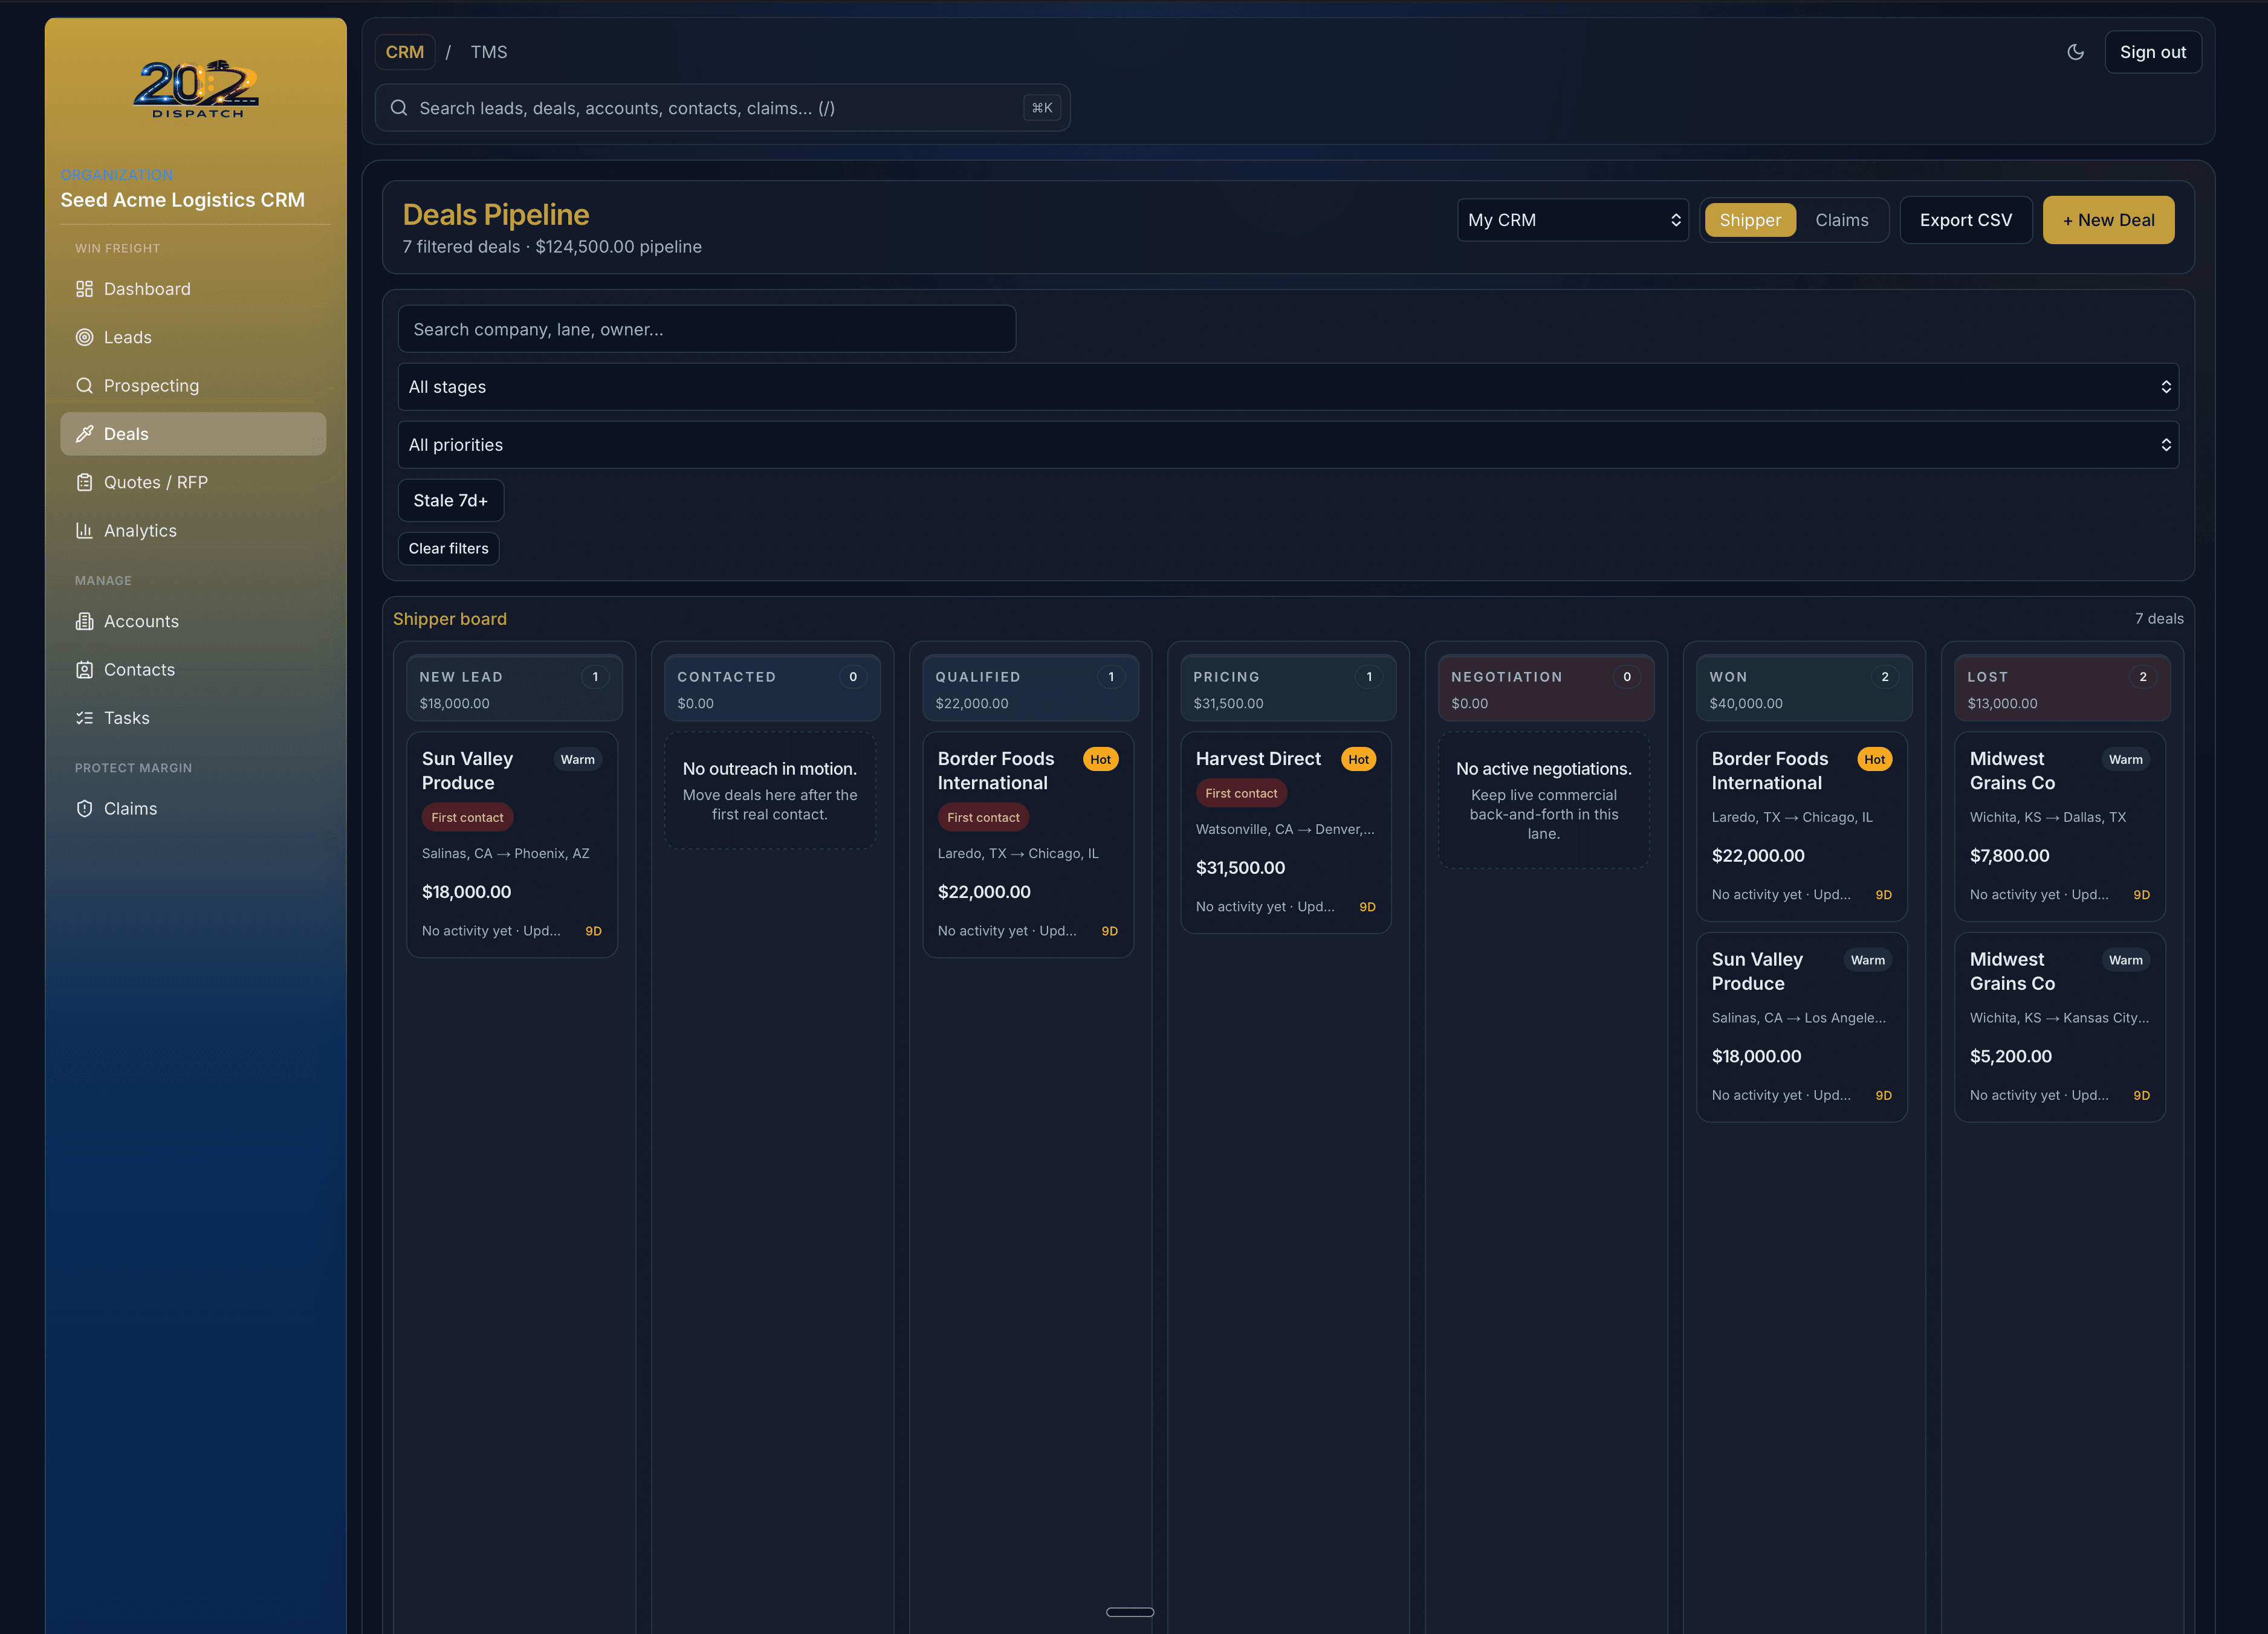Create a deal with + New Deal
The width and height of the screenshot is (2268, 1634).
[x=2108, y=219]
